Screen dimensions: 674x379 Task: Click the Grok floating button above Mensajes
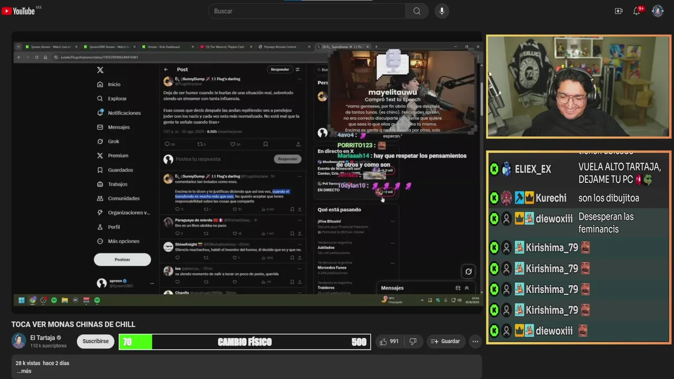point(468,272)
